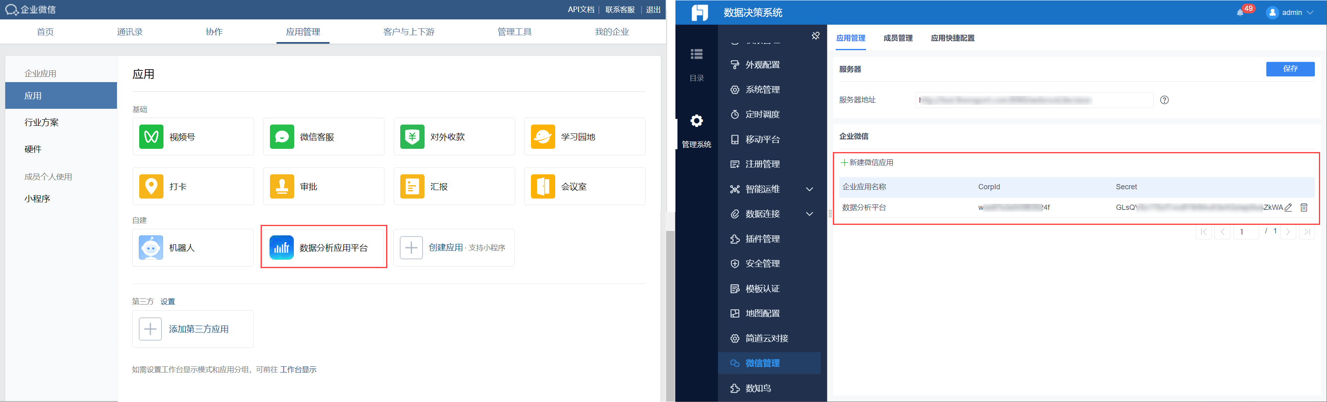
Task: Switch to the 成员管理 tab
Action: (898, 38)
